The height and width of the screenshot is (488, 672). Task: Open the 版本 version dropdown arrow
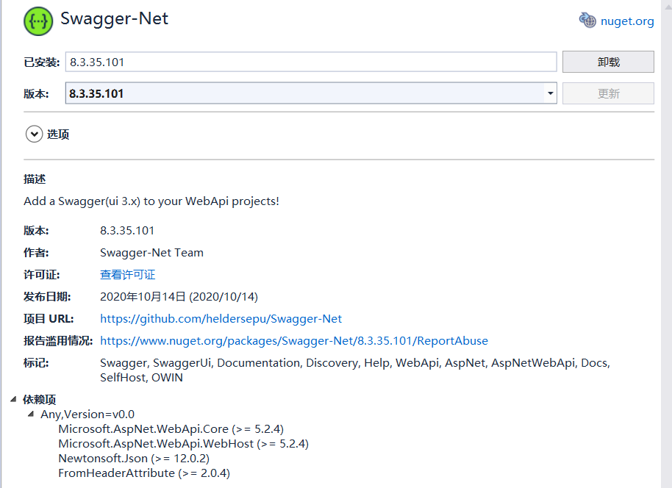click(550, 93)
